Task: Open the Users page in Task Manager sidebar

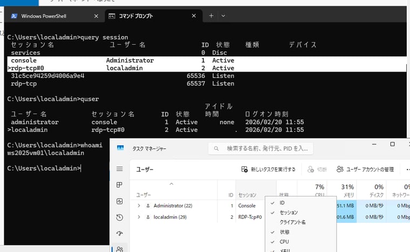Action: pyautogui.click(x=120, y=249)
